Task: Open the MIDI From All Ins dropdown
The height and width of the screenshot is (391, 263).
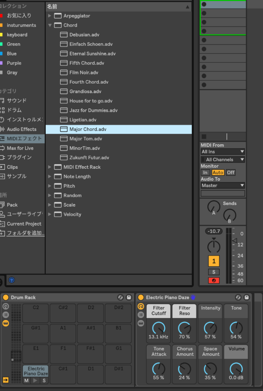Action: 223,152
